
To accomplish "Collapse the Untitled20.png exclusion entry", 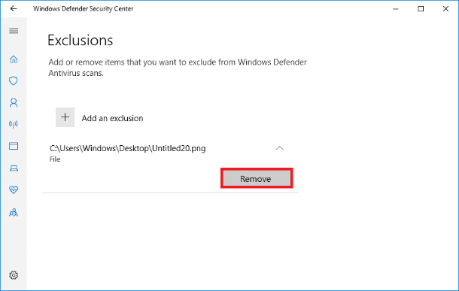I will [x=280, y=148].
